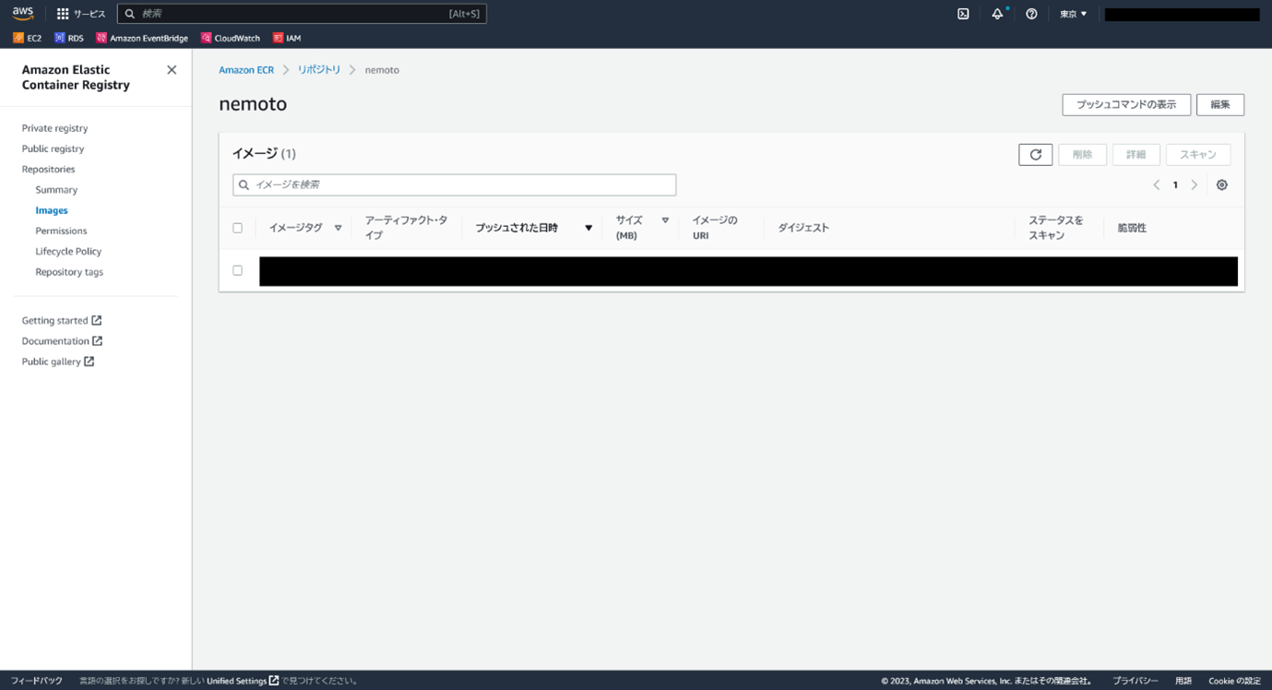
Task: Open Repository tags in sidebar
Action: 69,272
